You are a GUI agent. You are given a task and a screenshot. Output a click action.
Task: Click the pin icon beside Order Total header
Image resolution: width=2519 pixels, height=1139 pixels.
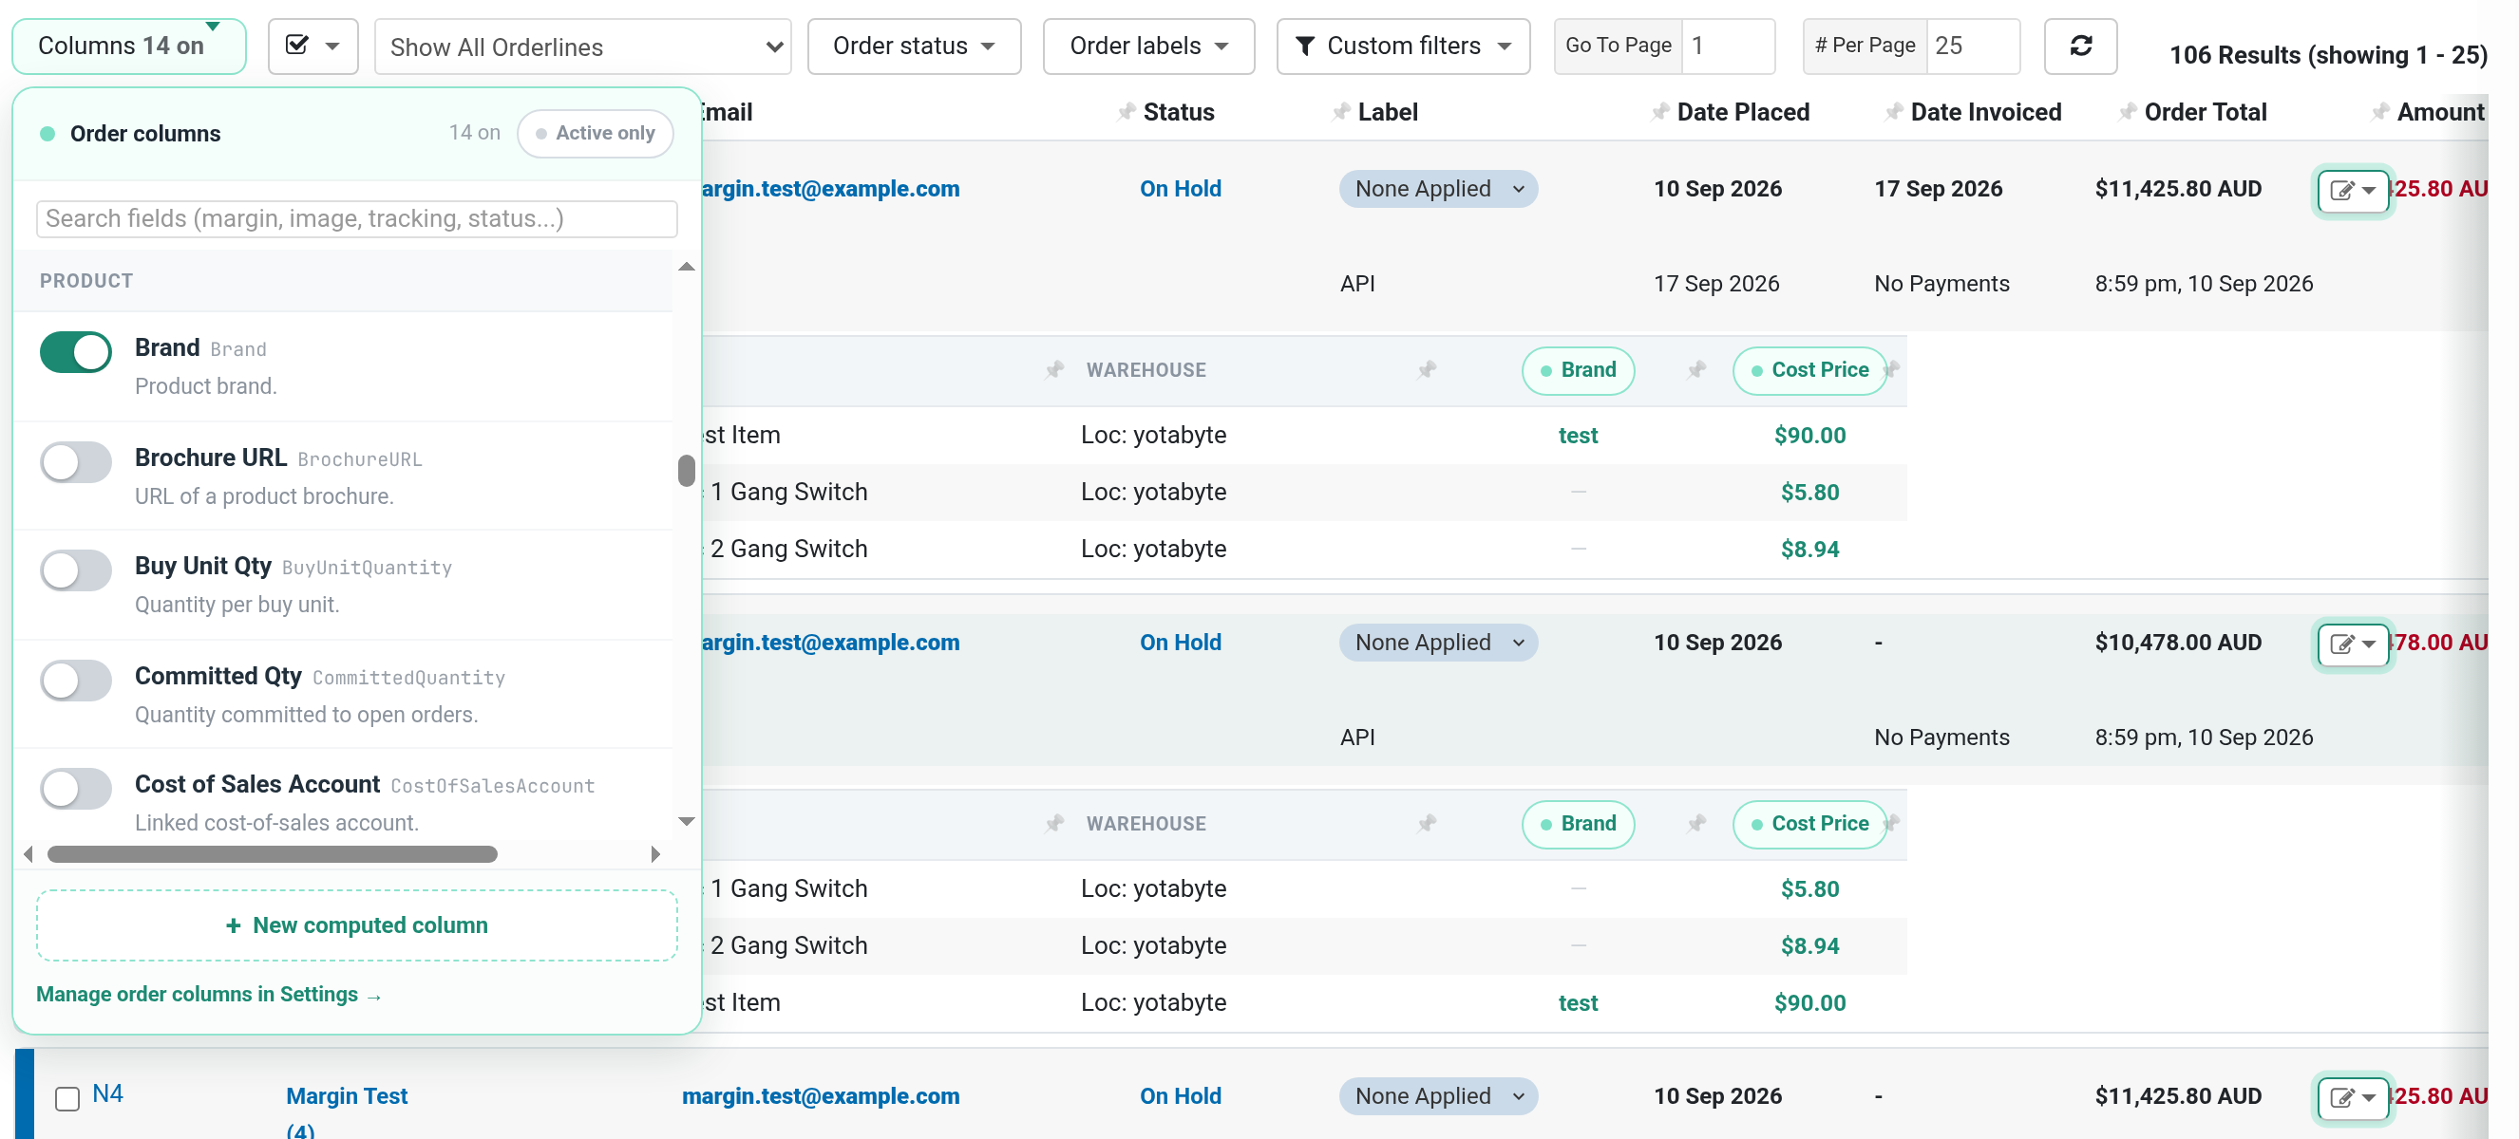[x=2127, y=112]
